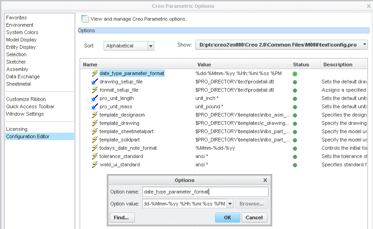Click the Find... button
The width and height of the screenshot is (373, 229).
(x=122, y=217)
